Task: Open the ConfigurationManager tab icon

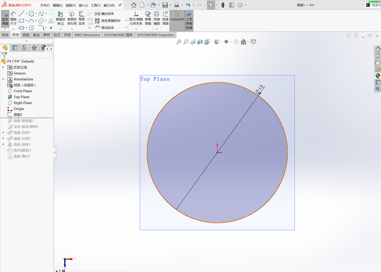Action: point(24,48)
